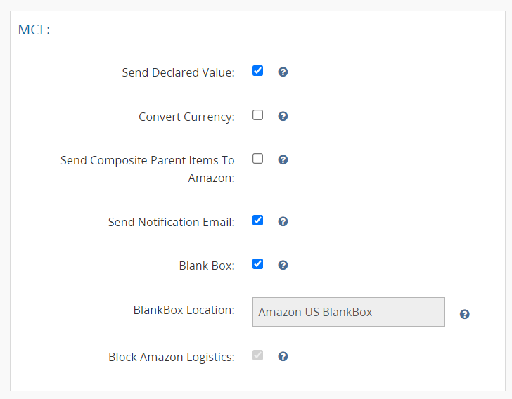Click the greyed Block Amazon Logistics checkbox
512x399 pixels.
point(257,355)
